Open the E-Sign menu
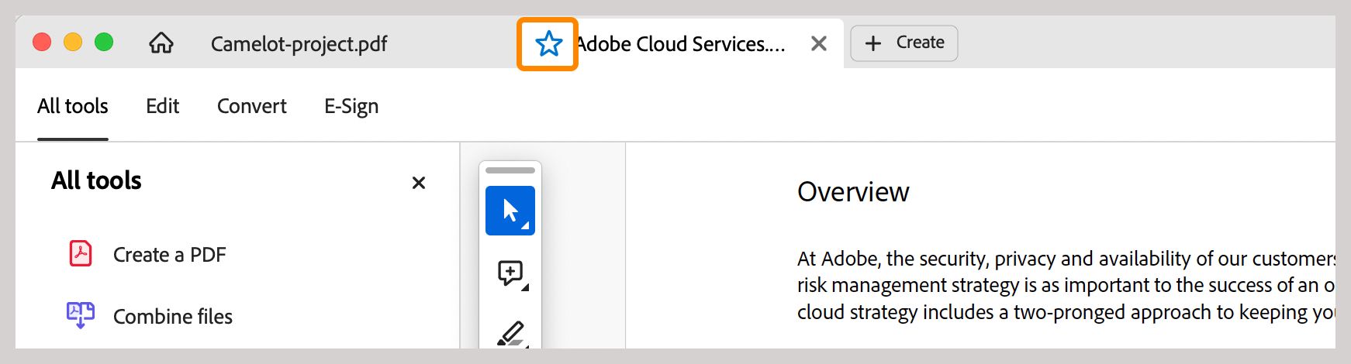The height and width of the screenshot is (364, 1351). (351, 106)
